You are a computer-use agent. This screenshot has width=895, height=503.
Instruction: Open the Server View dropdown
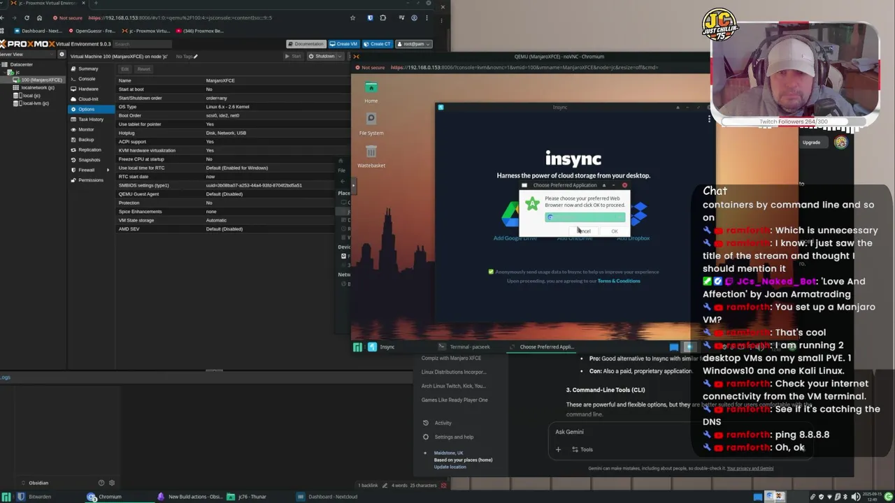click(x=27, y=54)
